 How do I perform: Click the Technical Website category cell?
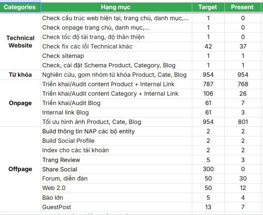click(x=20, y=42)
